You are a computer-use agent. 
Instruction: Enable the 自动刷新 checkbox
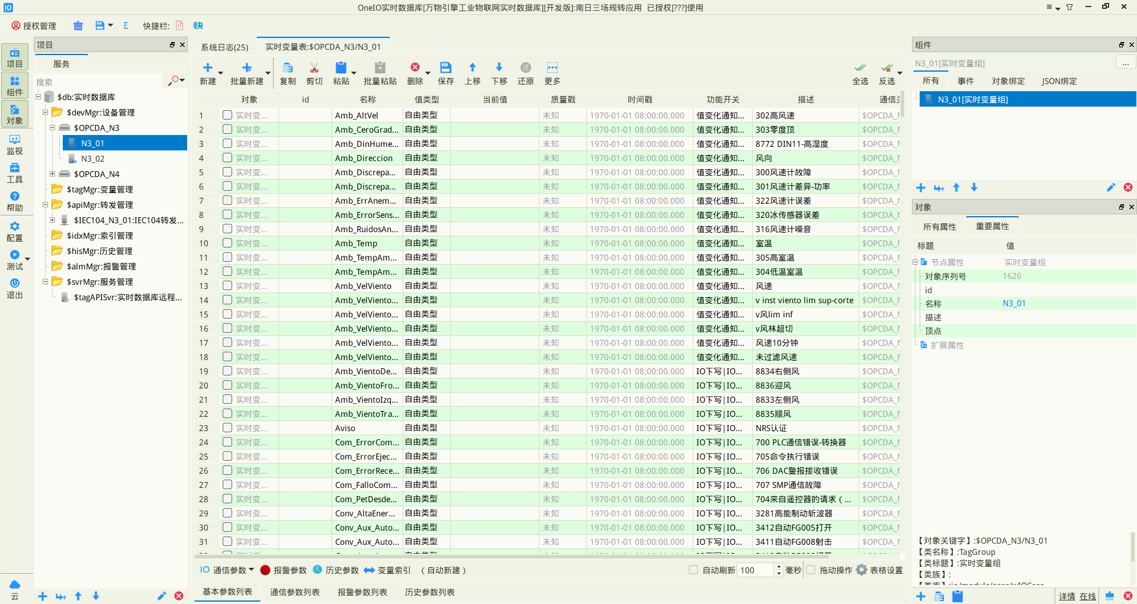pos(693,570)
